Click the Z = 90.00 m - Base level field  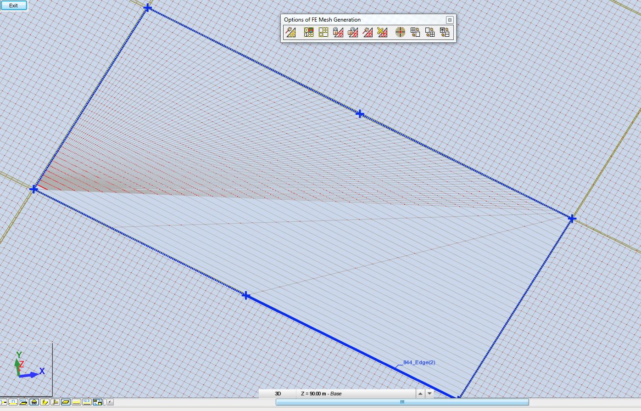[x=357, y=394]
